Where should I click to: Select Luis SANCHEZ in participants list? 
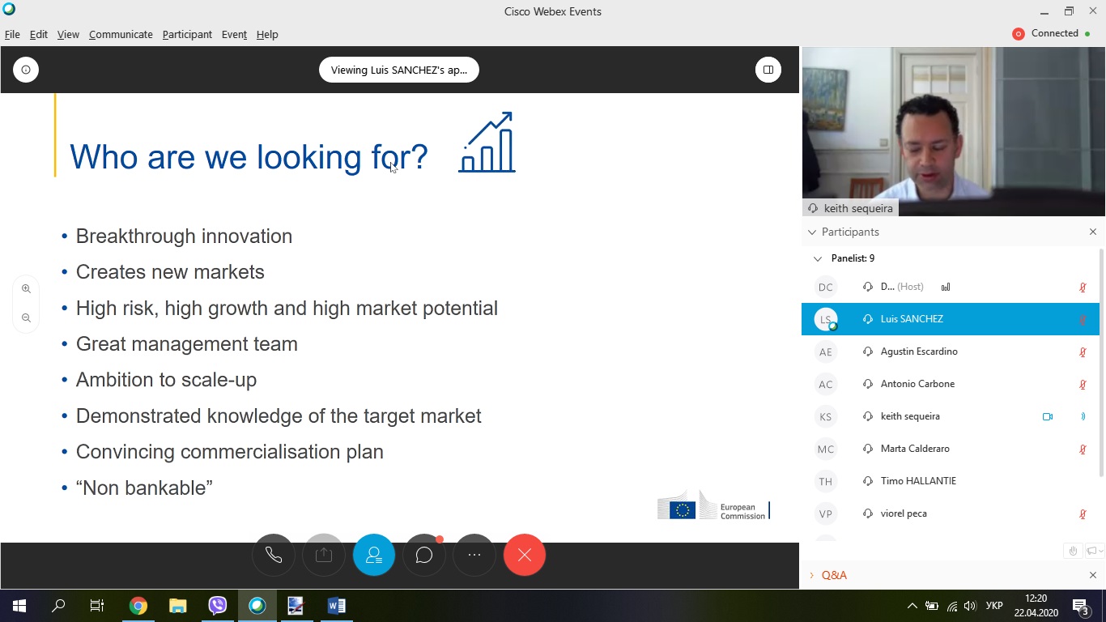click(951, 319)
